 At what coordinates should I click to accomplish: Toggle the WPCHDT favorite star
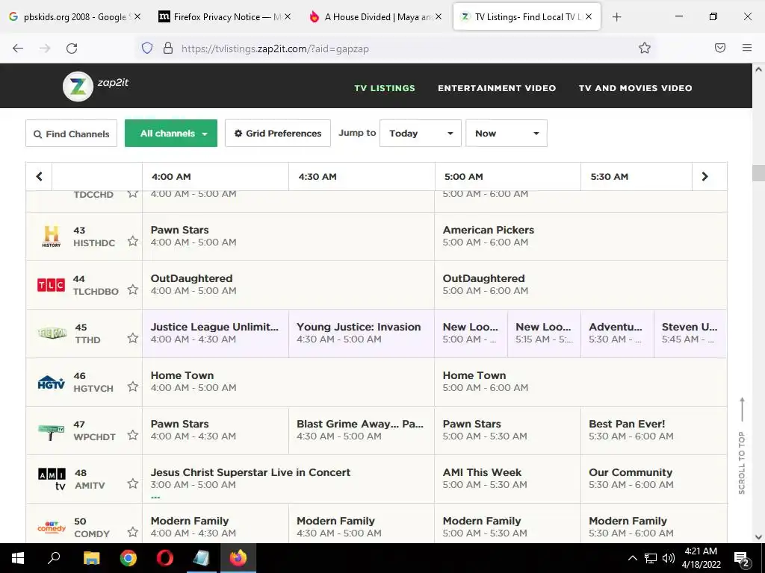(133, 435)
